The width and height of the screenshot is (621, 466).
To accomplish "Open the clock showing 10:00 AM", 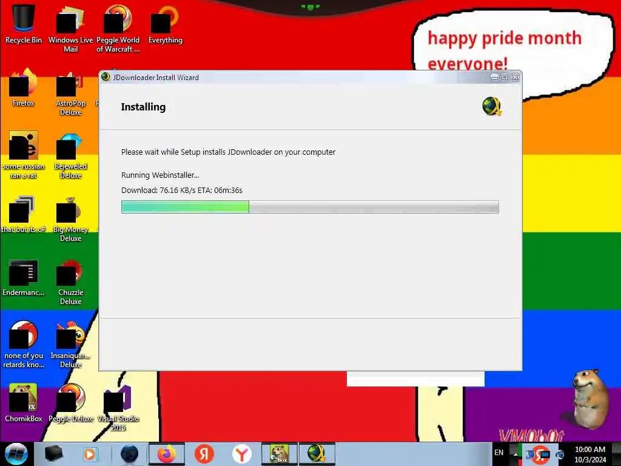I will click(589, 454).
